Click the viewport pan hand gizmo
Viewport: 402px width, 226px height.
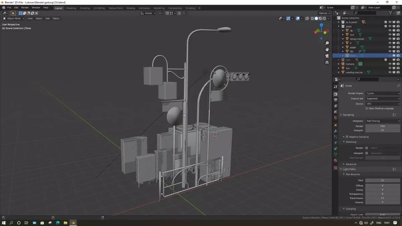click(x=327, y=50)
